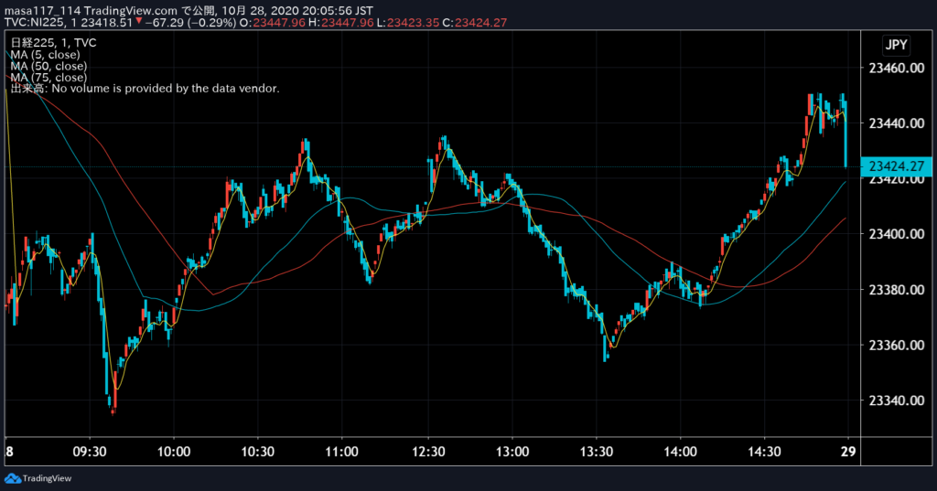Click the O:23447.96 open value

coord(272,23)
